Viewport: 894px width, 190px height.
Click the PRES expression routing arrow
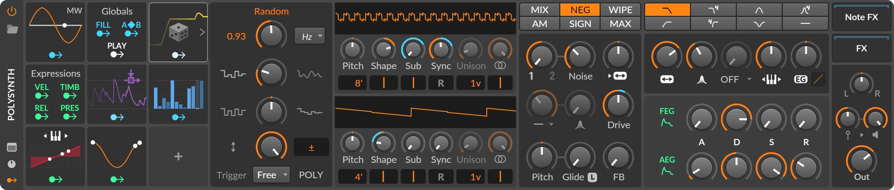click(x=70, y=117)
